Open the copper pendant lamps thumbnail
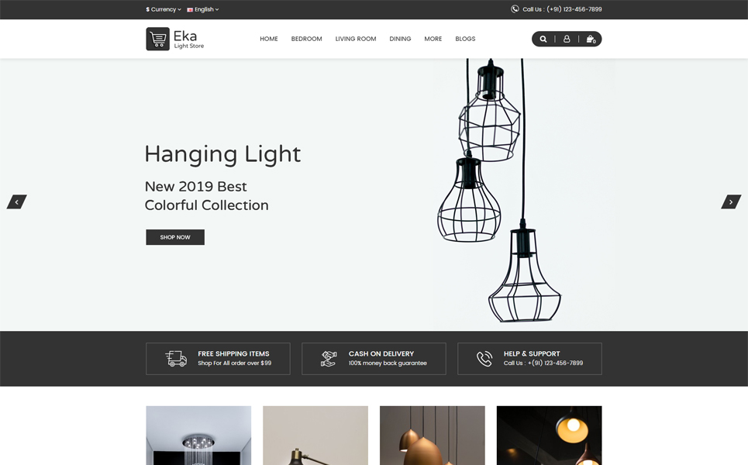Image resolution: width=748 pixels, height=465 pixels. pyautogui.click(x=433, y=436)
